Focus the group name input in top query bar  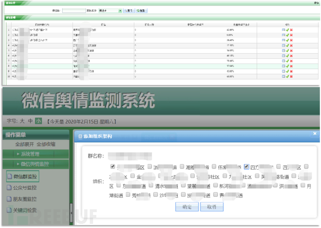pyautogui.click(x=74, y=10)
